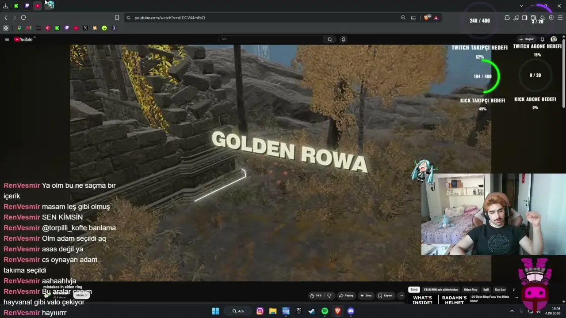
Task: Start voice search with the microphone
Action: [343, 39]
